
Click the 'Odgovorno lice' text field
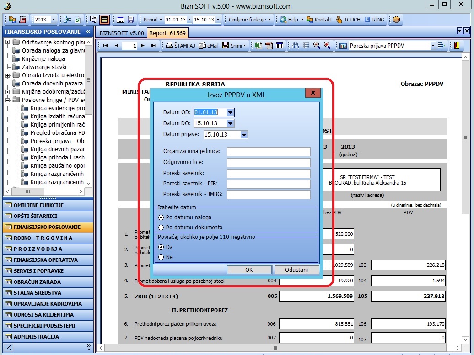pyautogui.click(x=269, y=162)
